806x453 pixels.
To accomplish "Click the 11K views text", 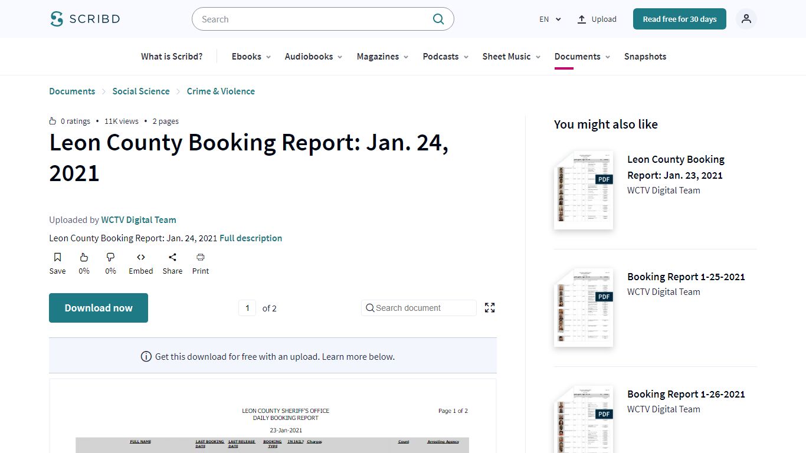I will [x=122, y=121].
